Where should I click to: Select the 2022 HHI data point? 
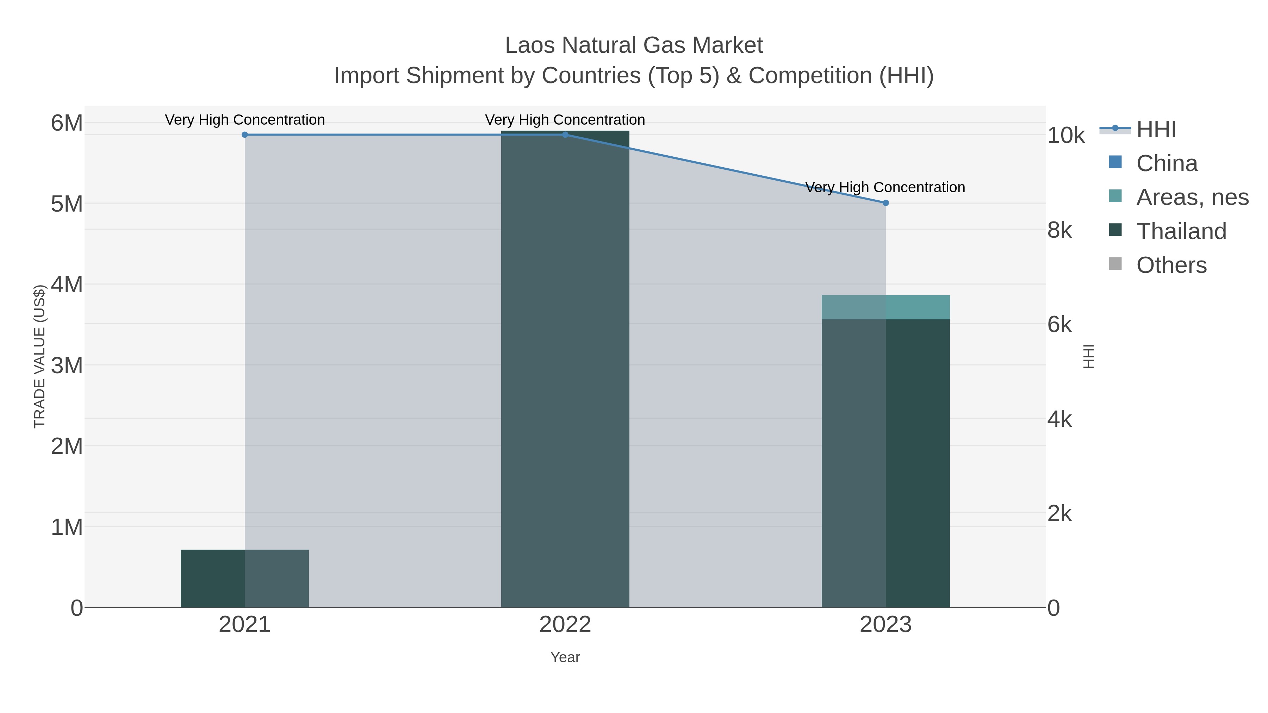tap(565, 135)
